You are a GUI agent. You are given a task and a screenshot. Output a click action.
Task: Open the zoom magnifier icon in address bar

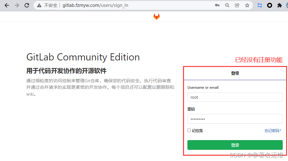click(x=227, y=5)
